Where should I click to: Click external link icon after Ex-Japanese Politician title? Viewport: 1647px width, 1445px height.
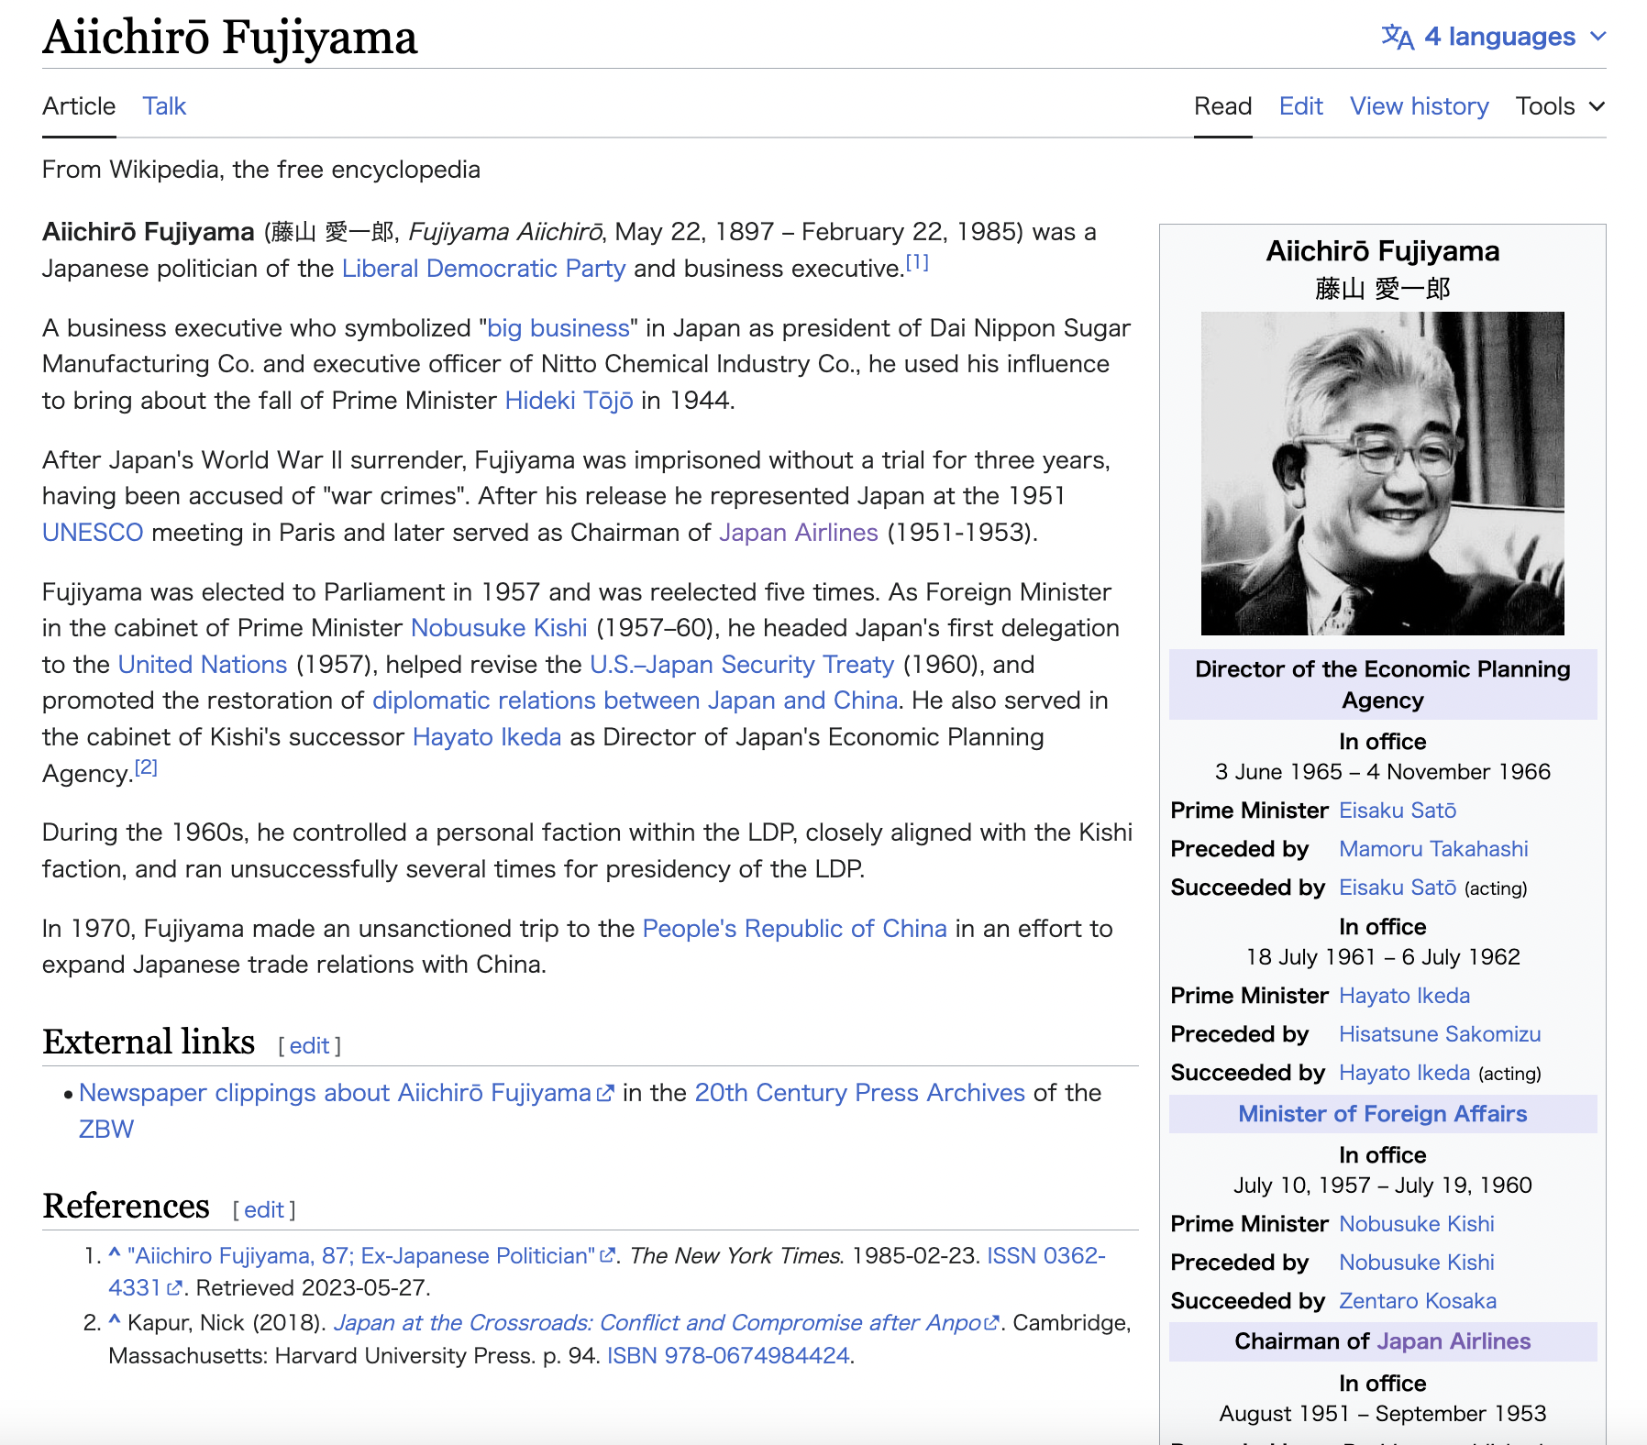607,1256
